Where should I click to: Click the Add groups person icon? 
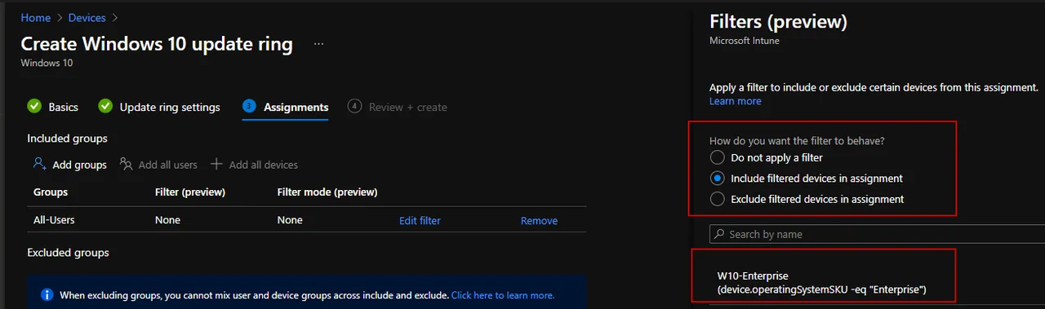coord(39,164)
